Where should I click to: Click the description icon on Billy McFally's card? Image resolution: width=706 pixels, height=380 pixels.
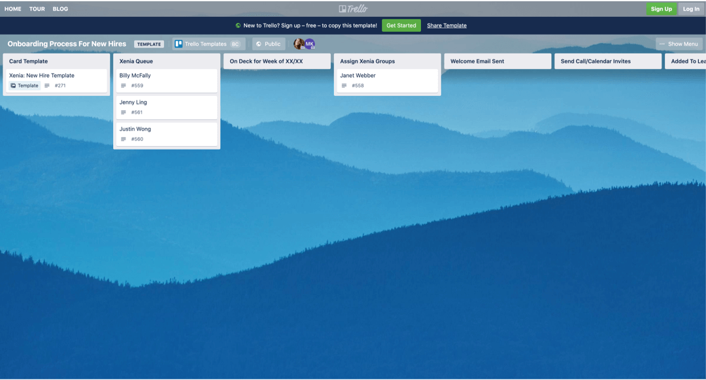coord(124,85)
